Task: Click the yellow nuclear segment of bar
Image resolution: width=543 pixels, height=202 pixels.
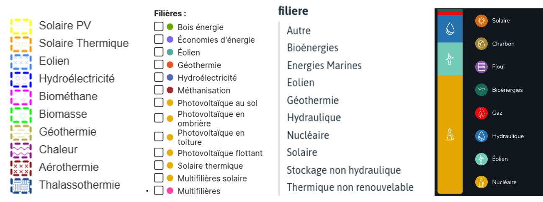Action: [x=450, y=134]
